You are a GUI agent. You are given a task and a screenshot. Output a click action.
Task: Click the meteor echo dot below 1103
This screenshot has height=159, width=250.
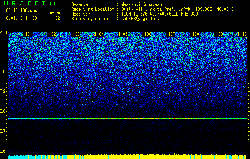click(74, 123)
